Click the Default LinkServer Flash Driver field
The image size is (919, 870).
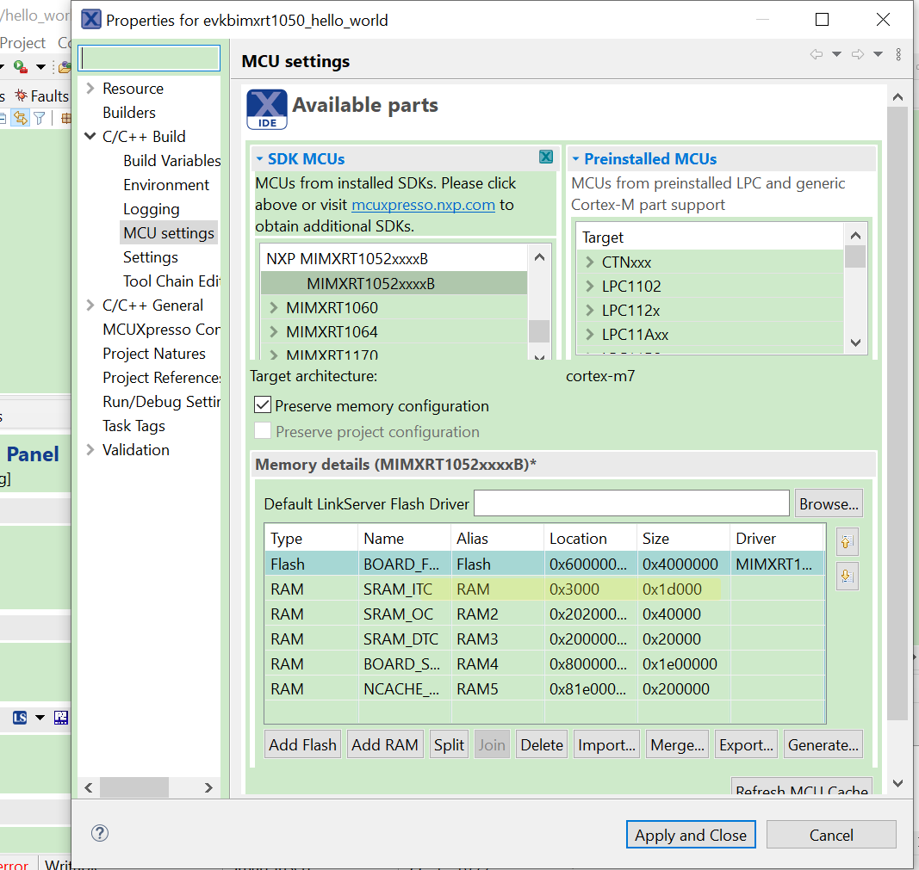pyautogui.click(x=631, y=503)
